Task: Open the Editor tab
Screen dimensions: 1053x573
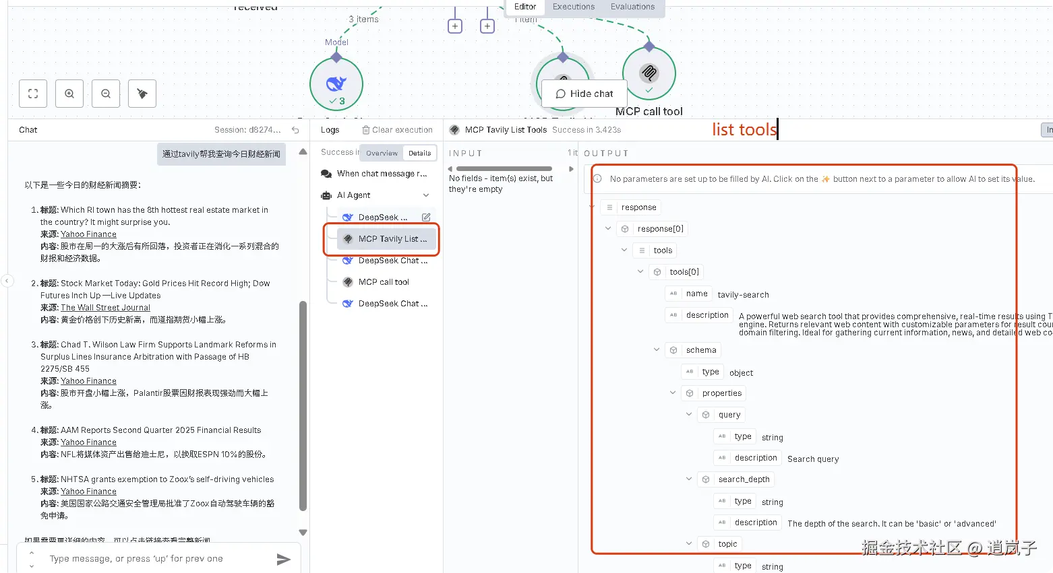Action: click(525, 7)
